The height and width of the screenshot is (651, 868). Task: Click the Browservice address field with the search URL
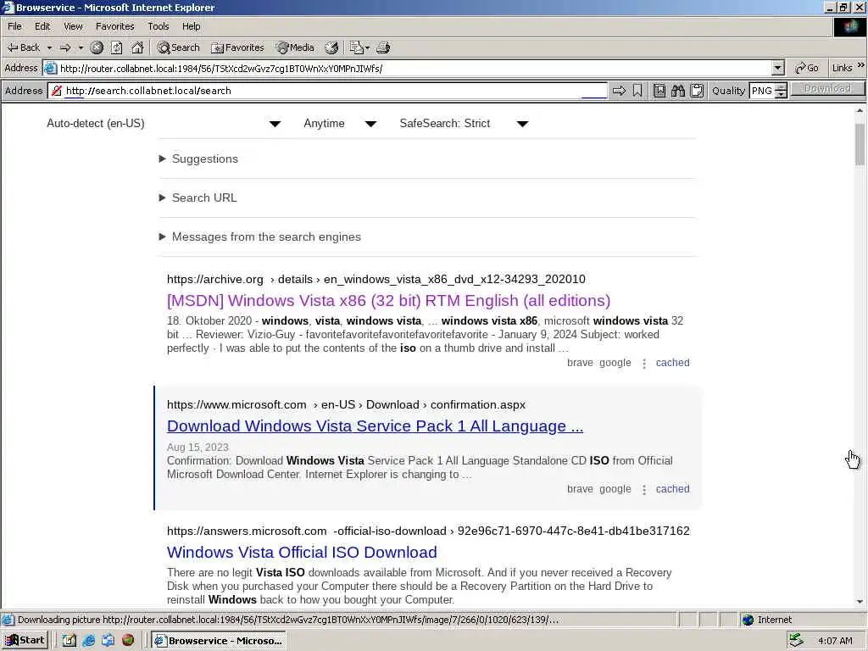337,91
